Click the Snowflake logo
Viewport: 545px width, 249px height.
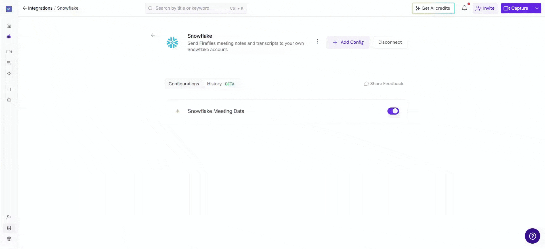point(172,43)
